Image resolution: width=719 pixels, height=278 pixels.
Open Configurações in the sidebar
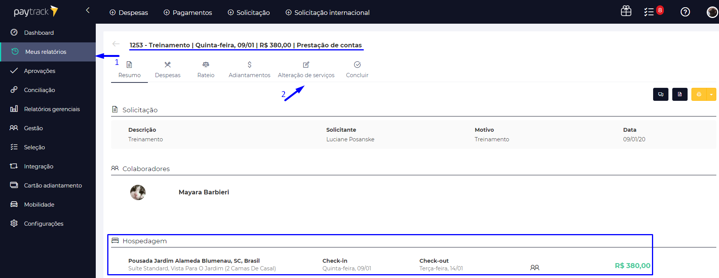[x=48, y=224]
